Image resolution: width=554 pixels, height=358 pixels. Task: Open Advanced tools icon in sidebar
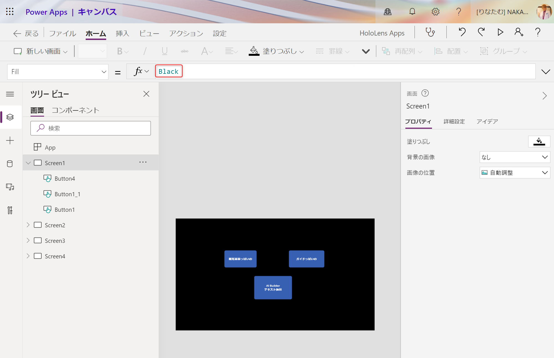coord(10,210)
